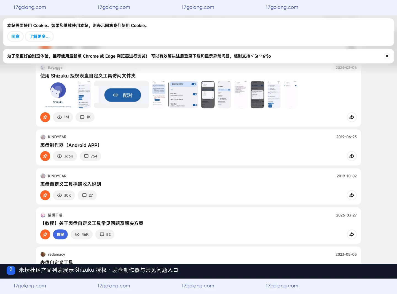
Task: Open Rayzggz's avatar
Action: [43, 68]
